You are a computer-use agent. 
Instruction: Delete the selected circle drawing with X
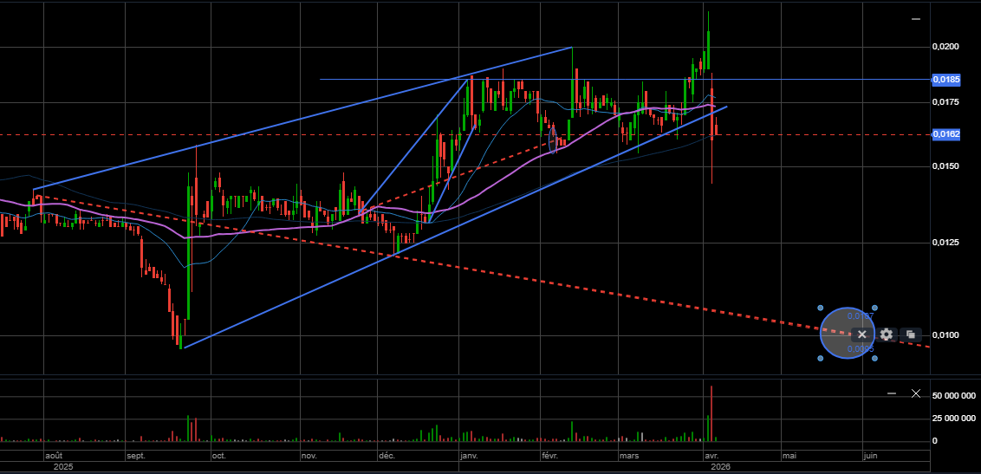coord(862,334)
